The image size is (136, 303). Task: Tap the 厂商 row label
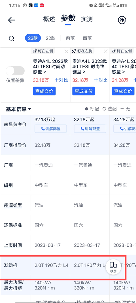(8, 165)
